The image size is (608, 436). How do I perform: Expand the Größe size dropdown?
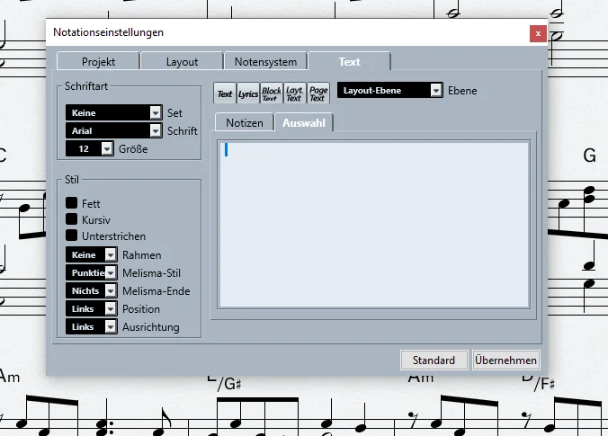pyautogui.click(x=90, y=148)
